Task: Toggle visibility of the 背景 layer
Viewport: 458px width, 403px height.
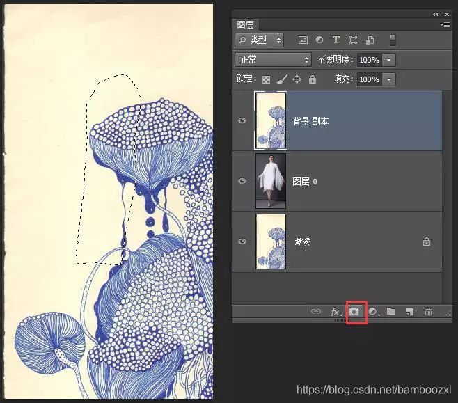Action: [x=242, y=242]
